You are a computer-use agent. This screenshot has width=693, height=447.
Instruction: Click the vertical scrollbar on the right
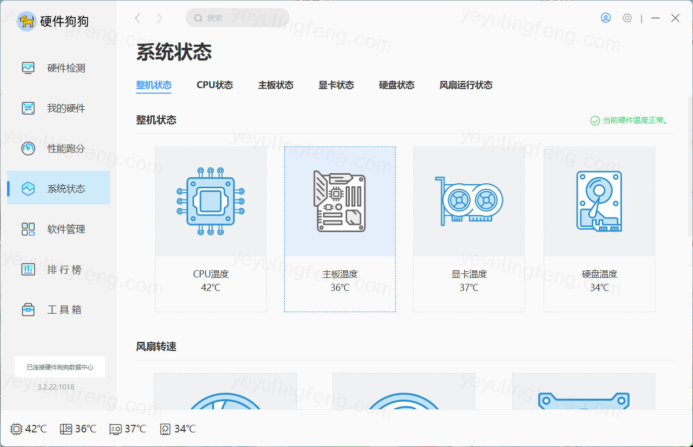[x=690, y=166]
